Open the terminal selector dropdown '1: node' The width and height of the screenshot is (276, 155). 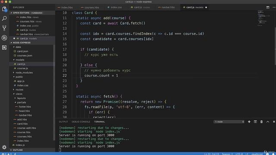(229, 122)
